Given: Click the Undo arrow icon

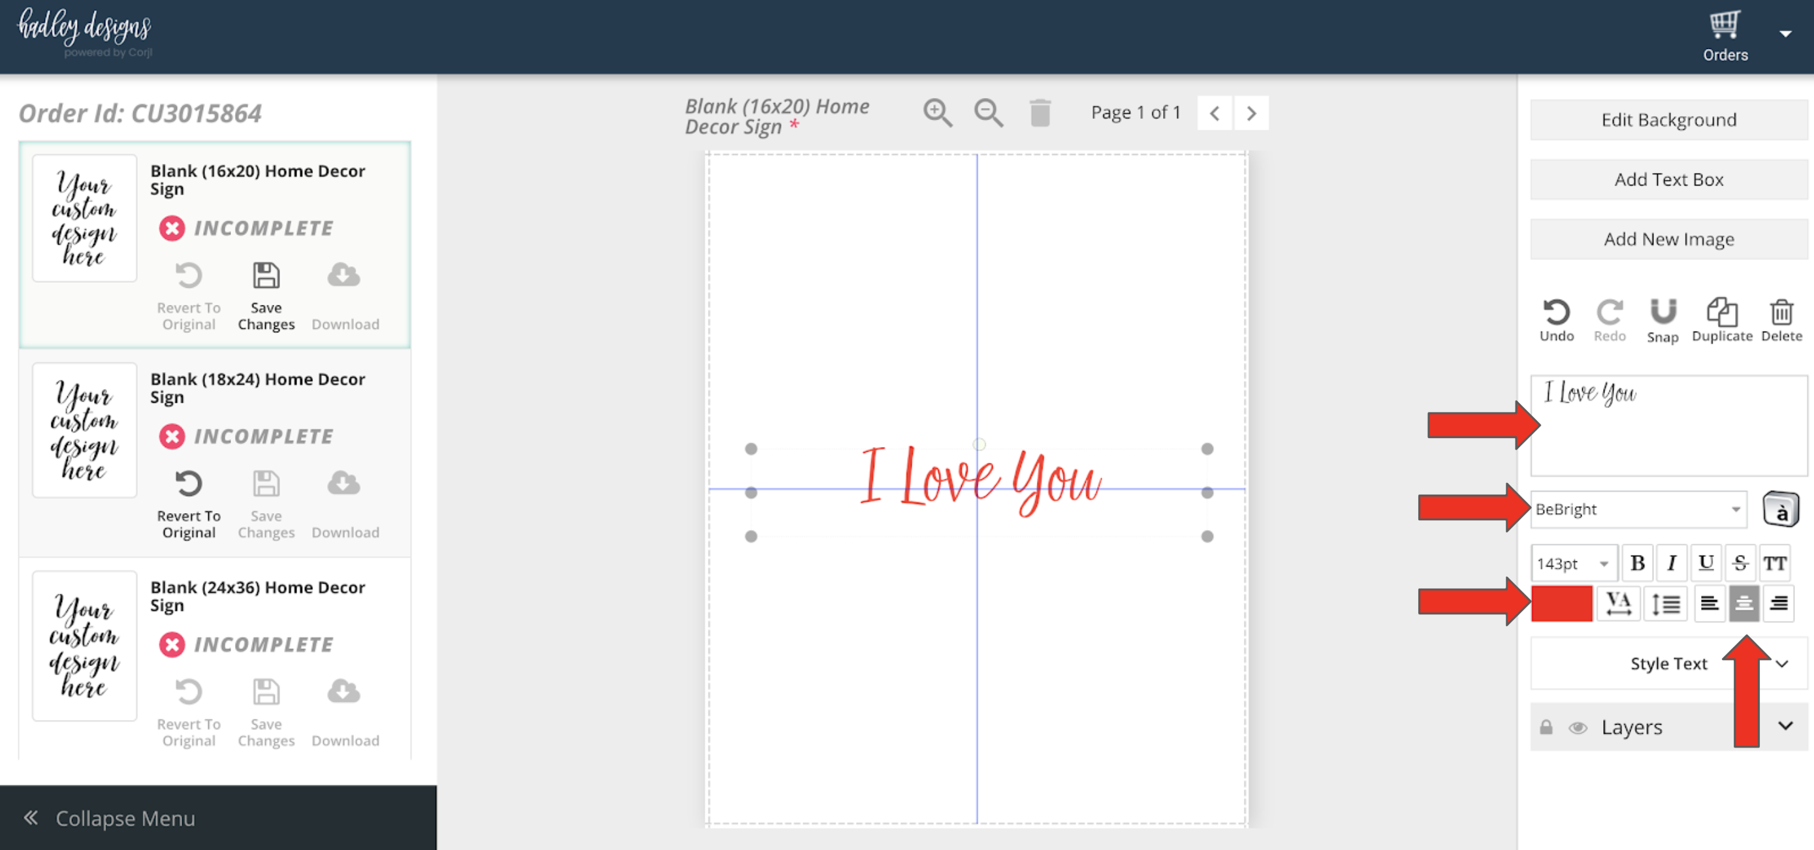Looking at the screenshot, I should click(x=1555, y=313).
